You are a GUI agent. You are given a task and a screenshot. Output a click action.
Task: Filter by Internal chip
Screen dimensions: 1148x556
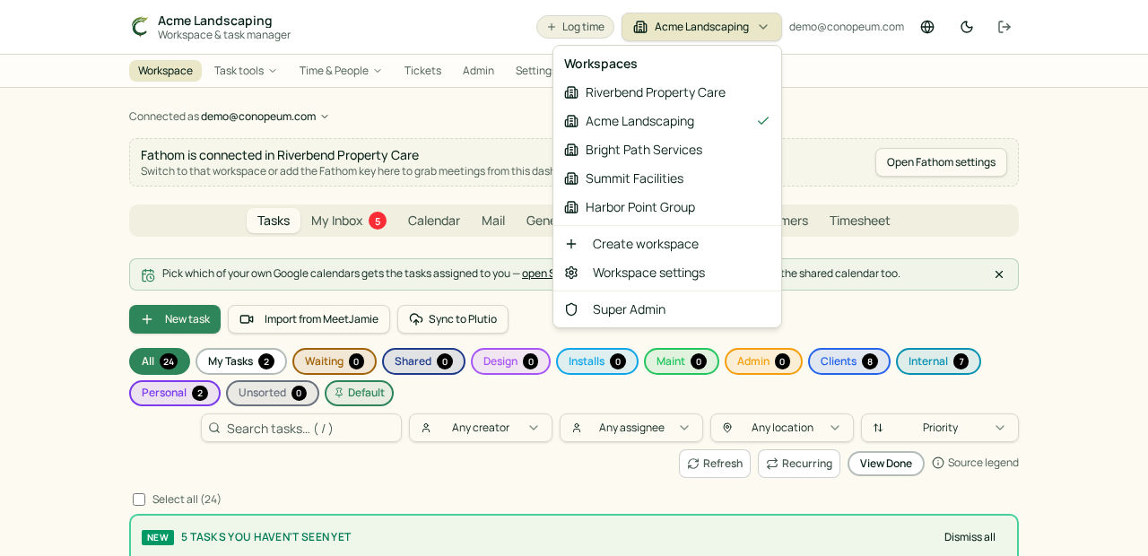(x=938, y=361)
